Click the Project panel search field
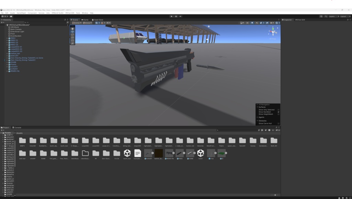Screen dimensions: 352x199 tap(236, 130)
